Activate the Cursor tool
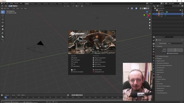The height and width of the screenshot is (103, 184). [3, 15]
